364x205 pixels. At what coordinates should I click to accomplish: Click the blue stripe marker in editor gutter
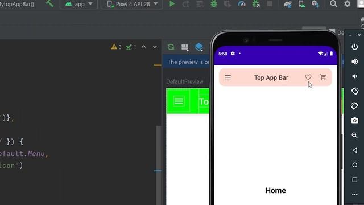click(x=158, y=171)
